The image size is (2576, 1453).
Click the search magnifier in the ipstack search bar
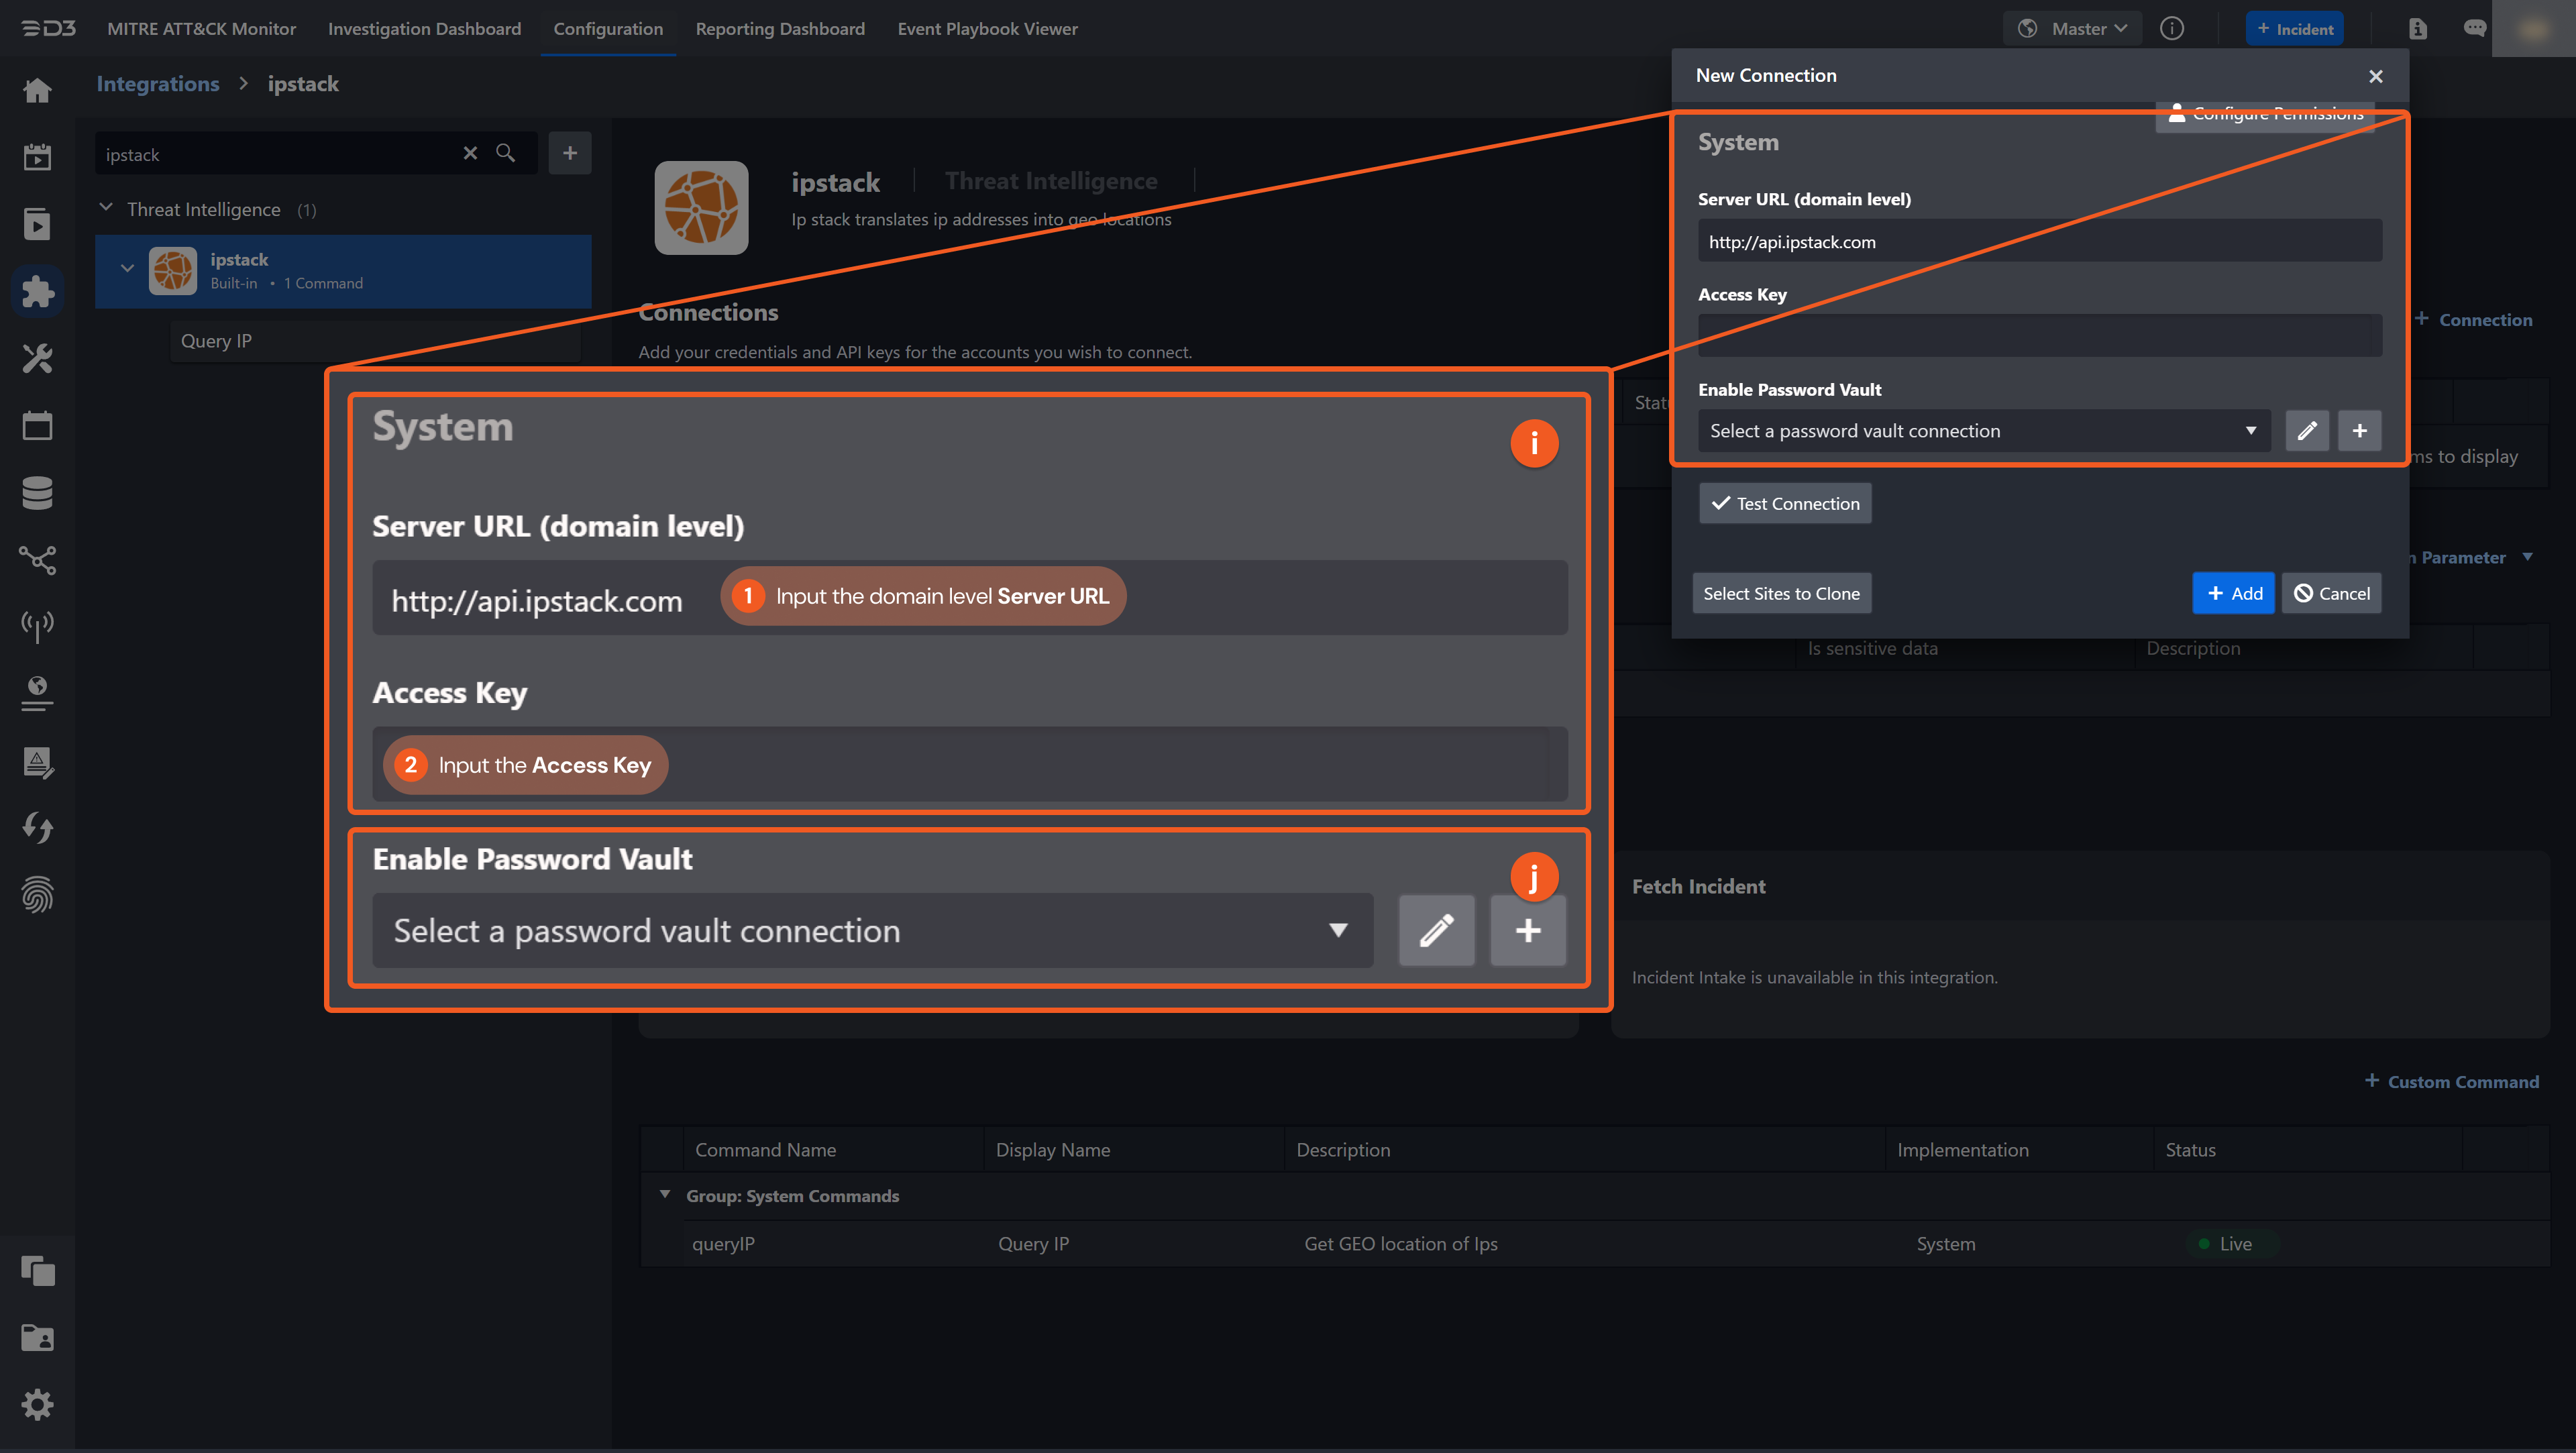[x=505, y=153]
